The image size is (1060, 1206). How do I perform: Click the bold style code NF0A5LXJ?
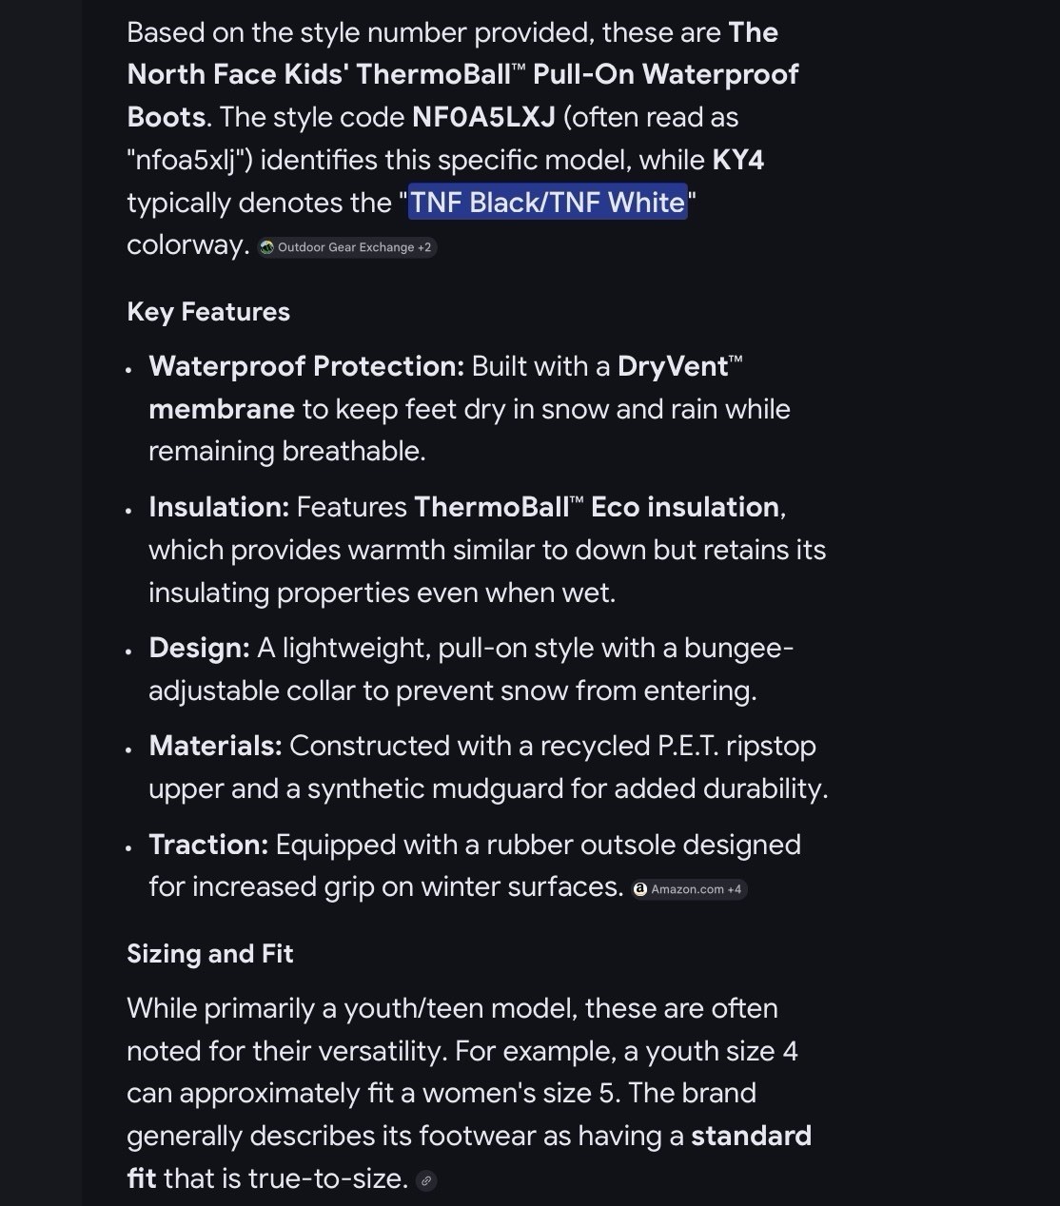[x=482, y=117]
